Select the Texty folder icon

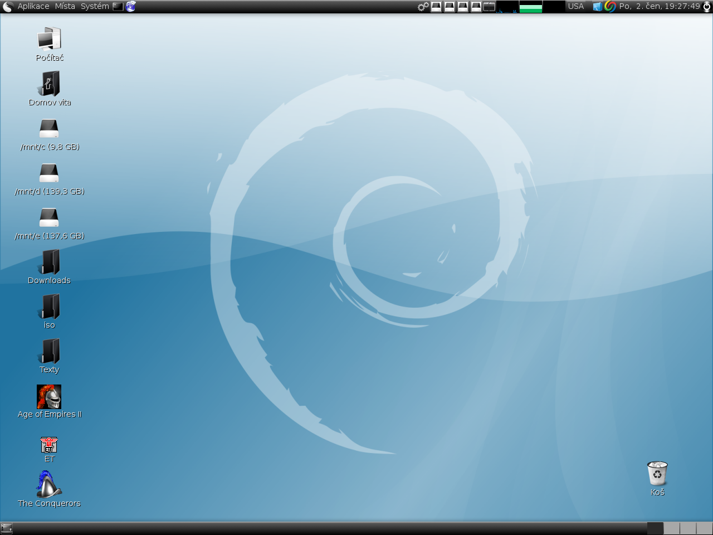50,351
